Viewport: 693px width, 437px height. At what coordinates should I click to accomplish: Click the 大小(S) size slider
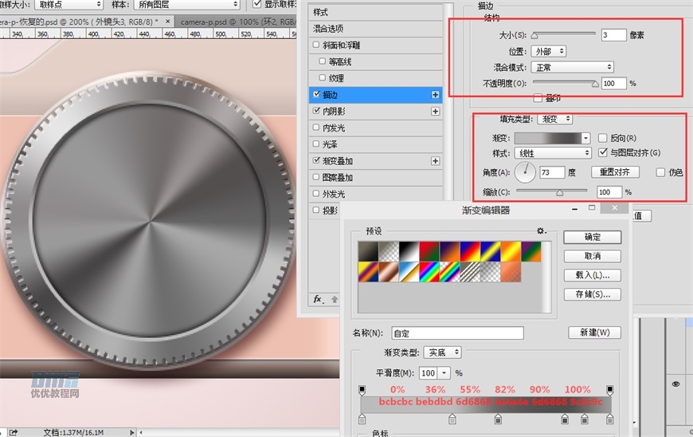click(565, 34)
